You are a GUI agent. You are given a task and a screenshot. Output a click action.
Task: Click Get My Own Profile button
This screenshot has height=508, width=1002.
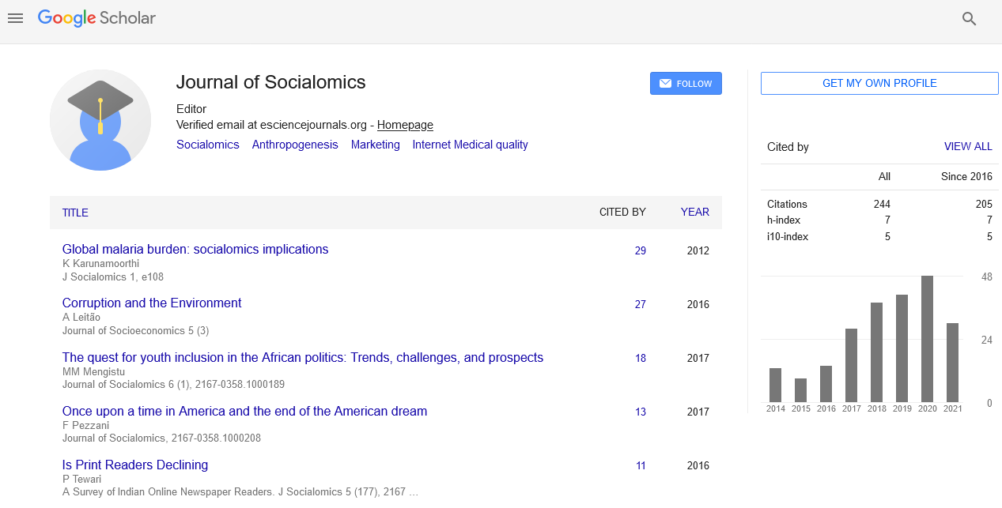pos(879,83)
